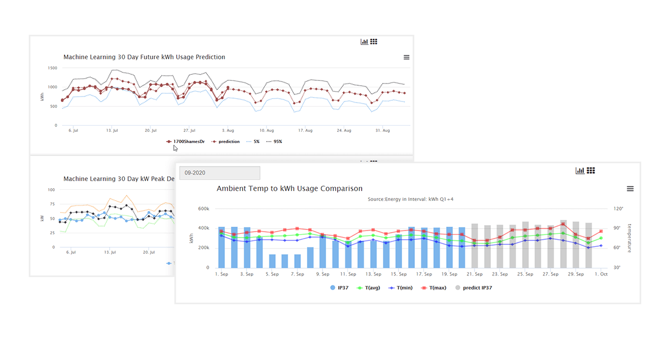Select bar chart icon in Ambient Temp panel
Screen dimensions: 670x339
click(580, 171)
